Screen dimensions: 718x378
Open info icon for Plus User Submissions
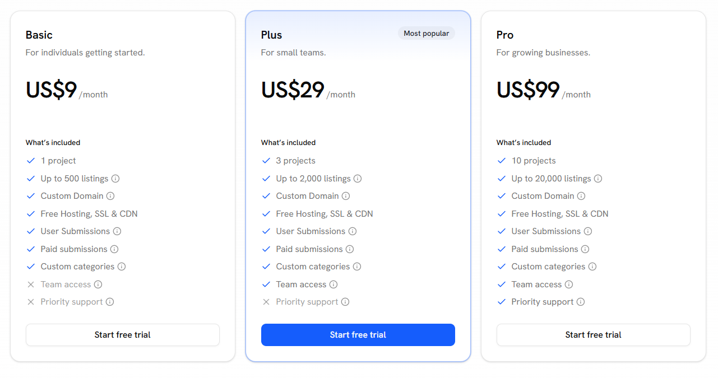coord(353,231)
